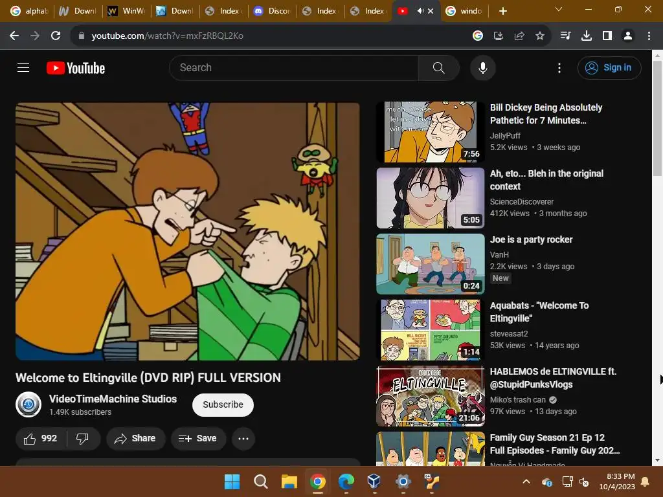Screen dimensions: 663x497
Task: Click page scrollbar thumb
Action: coord(657,118)
